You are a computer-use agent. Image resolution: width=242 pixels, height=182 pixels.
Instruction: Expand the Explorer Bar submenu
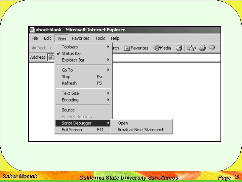click(x=83, y=60)
